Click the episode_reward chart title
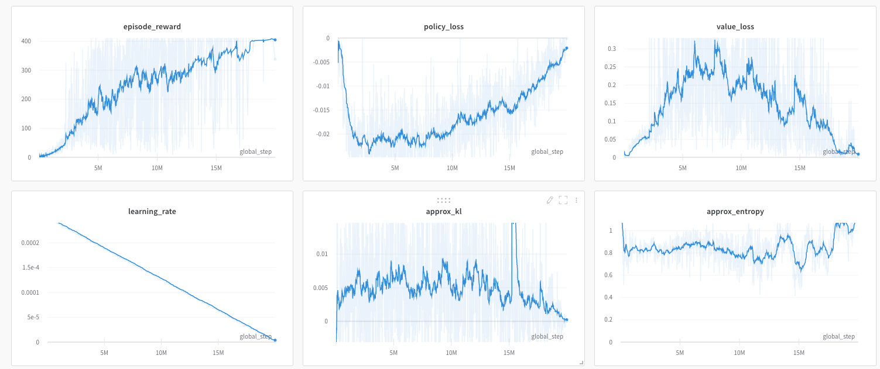The width and height of the screenshot is (880, 369). click(x=152, y=26)
